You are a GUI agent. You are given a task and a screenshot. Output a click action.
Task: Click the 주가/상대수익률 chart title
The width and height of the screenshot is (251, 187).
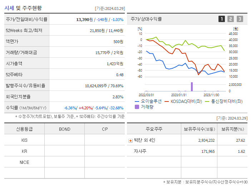[146, 19]
